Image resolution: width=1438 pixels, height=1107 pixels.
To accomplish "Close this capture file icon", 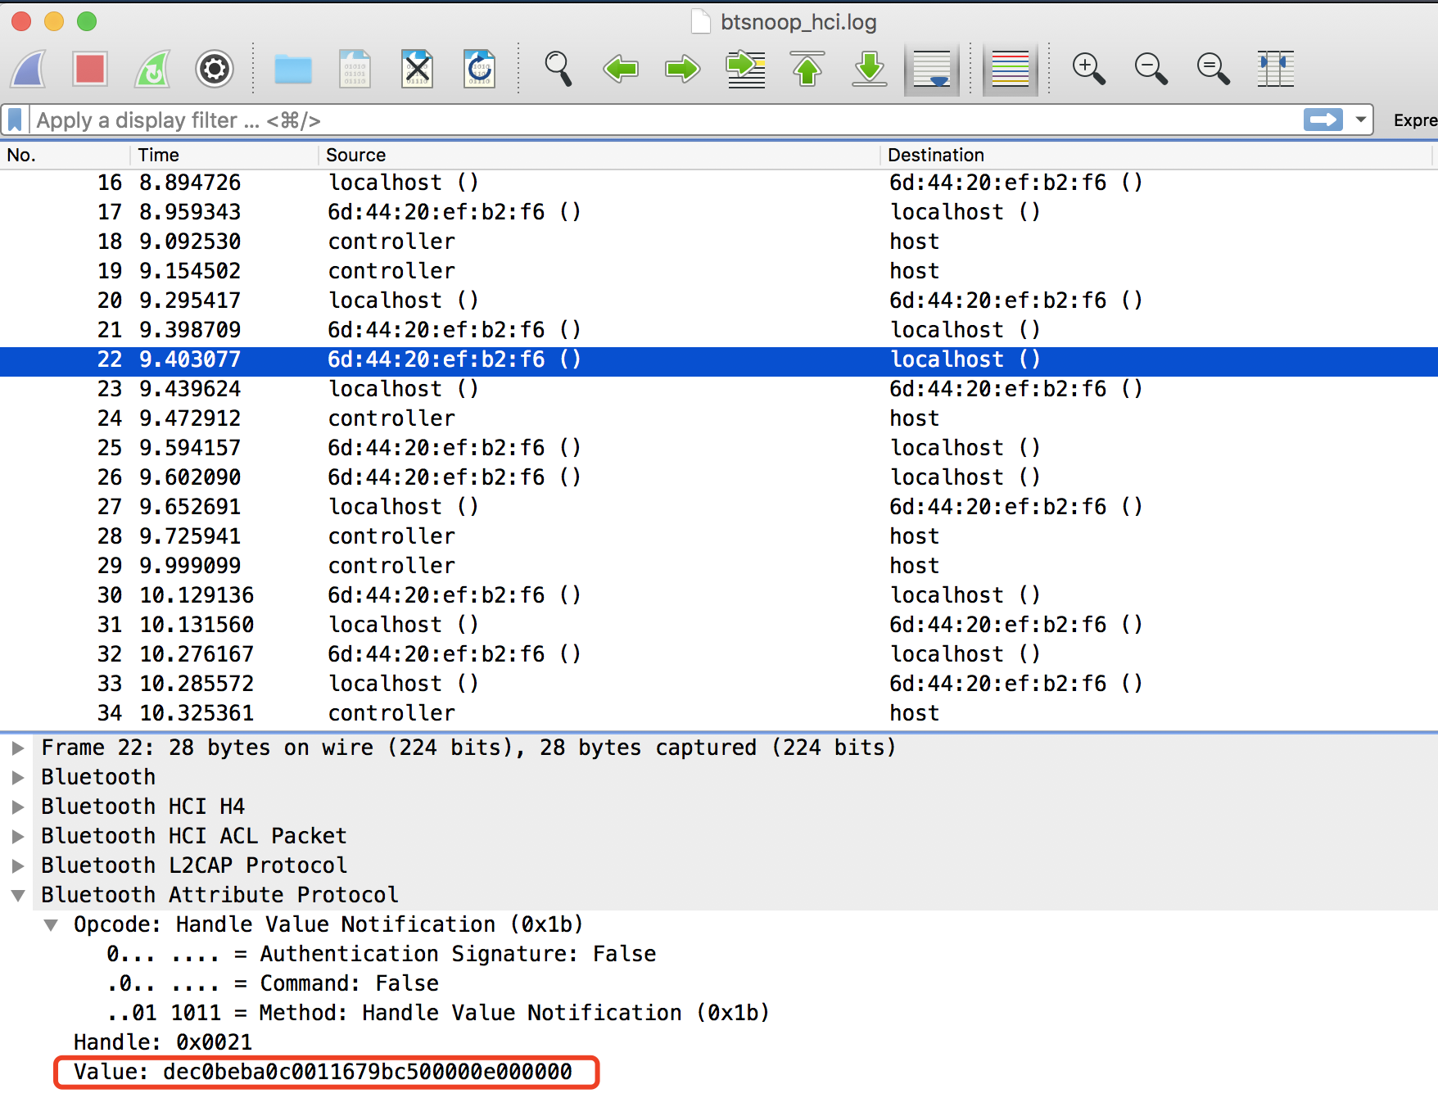I will [x=418, y=69].
